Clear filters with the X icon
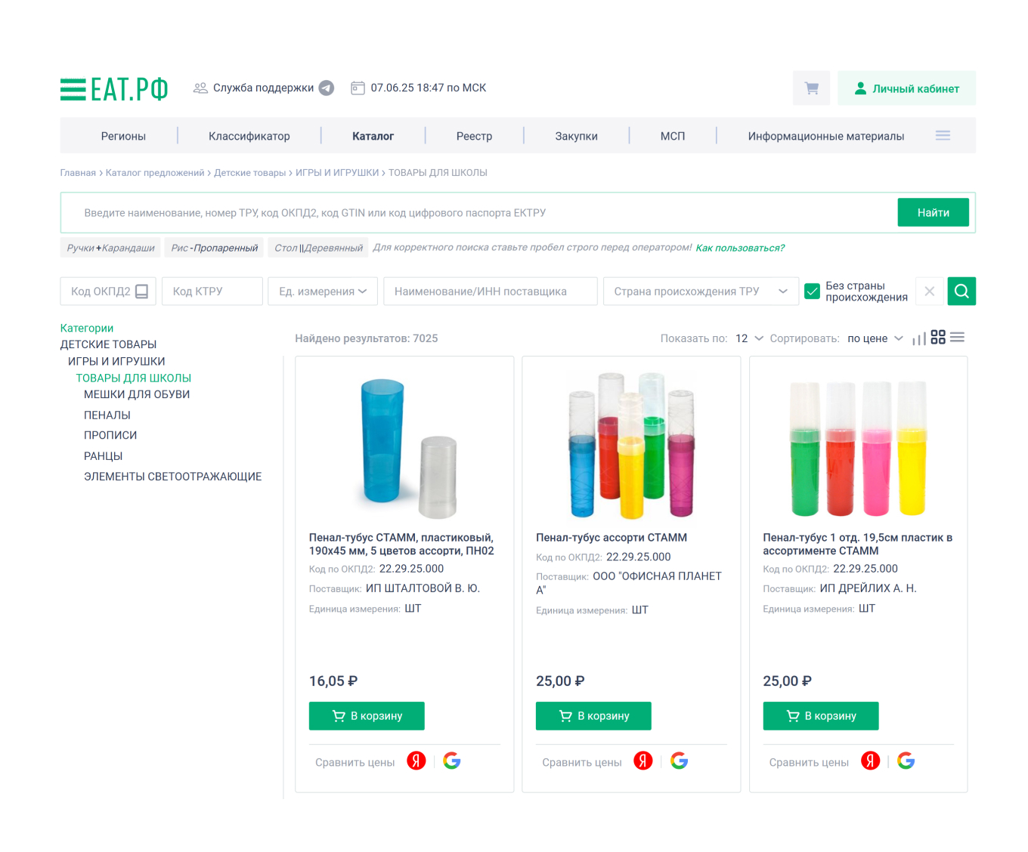The height and width of the screenshot is (852, 1028). (x=930, y=292)
